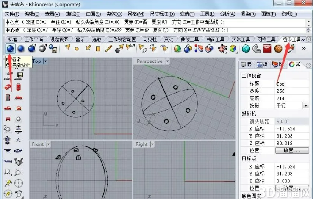Click the red box icon in render toolbar
The width and height of the screenshot is (313, 199).
(x=268, y=49)
